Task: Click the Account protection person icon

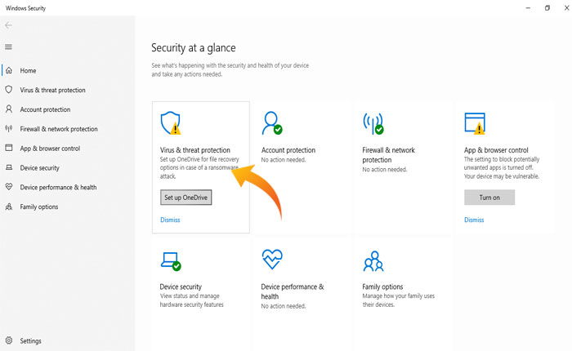Action: [x=271, y=123]
